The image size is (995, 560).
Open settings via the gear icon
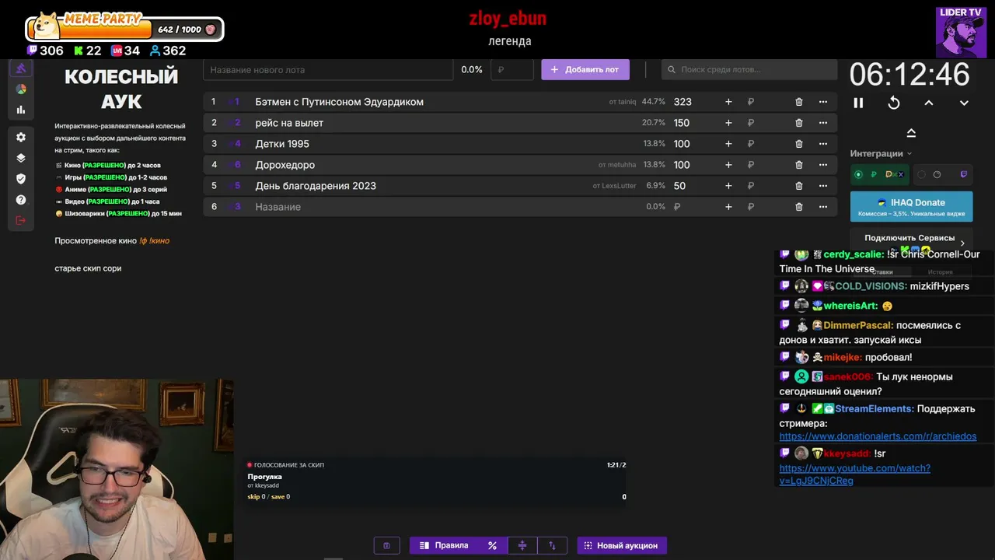(x=21, y=137)
